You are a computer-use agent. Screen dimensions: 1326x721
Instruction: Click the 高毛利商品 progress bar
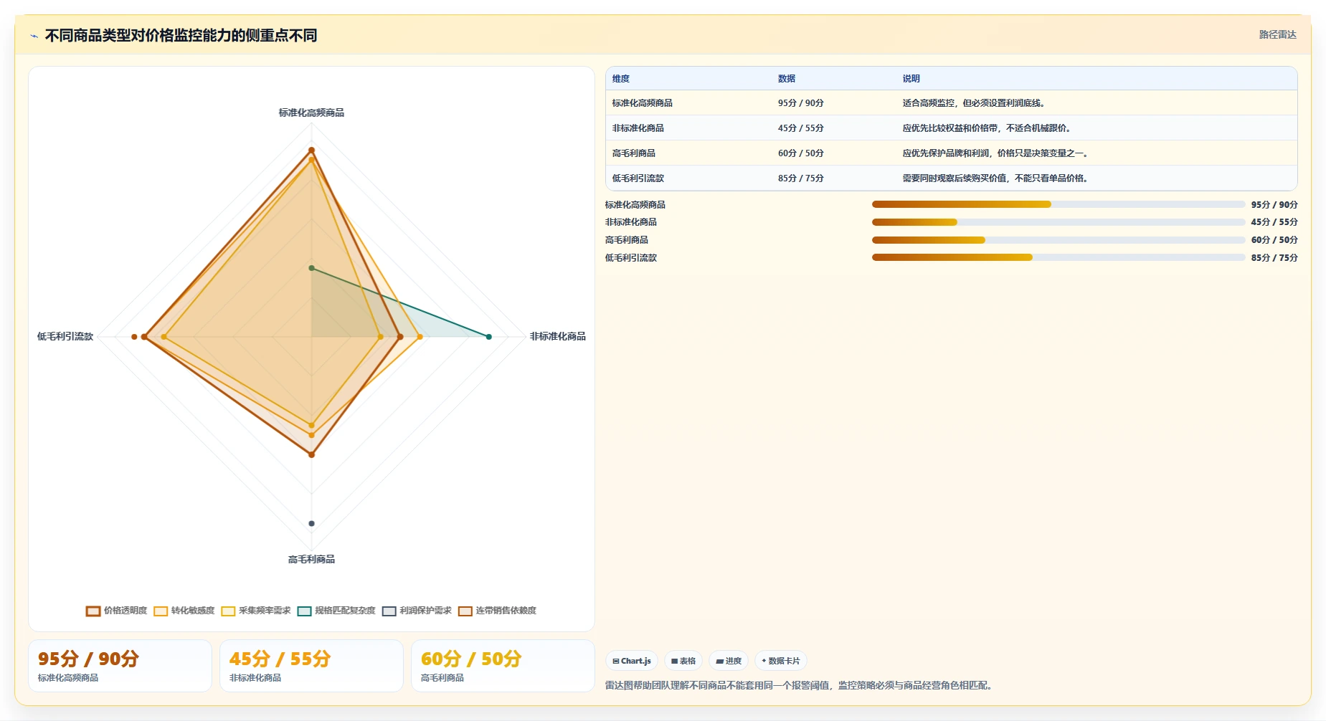1059,240
